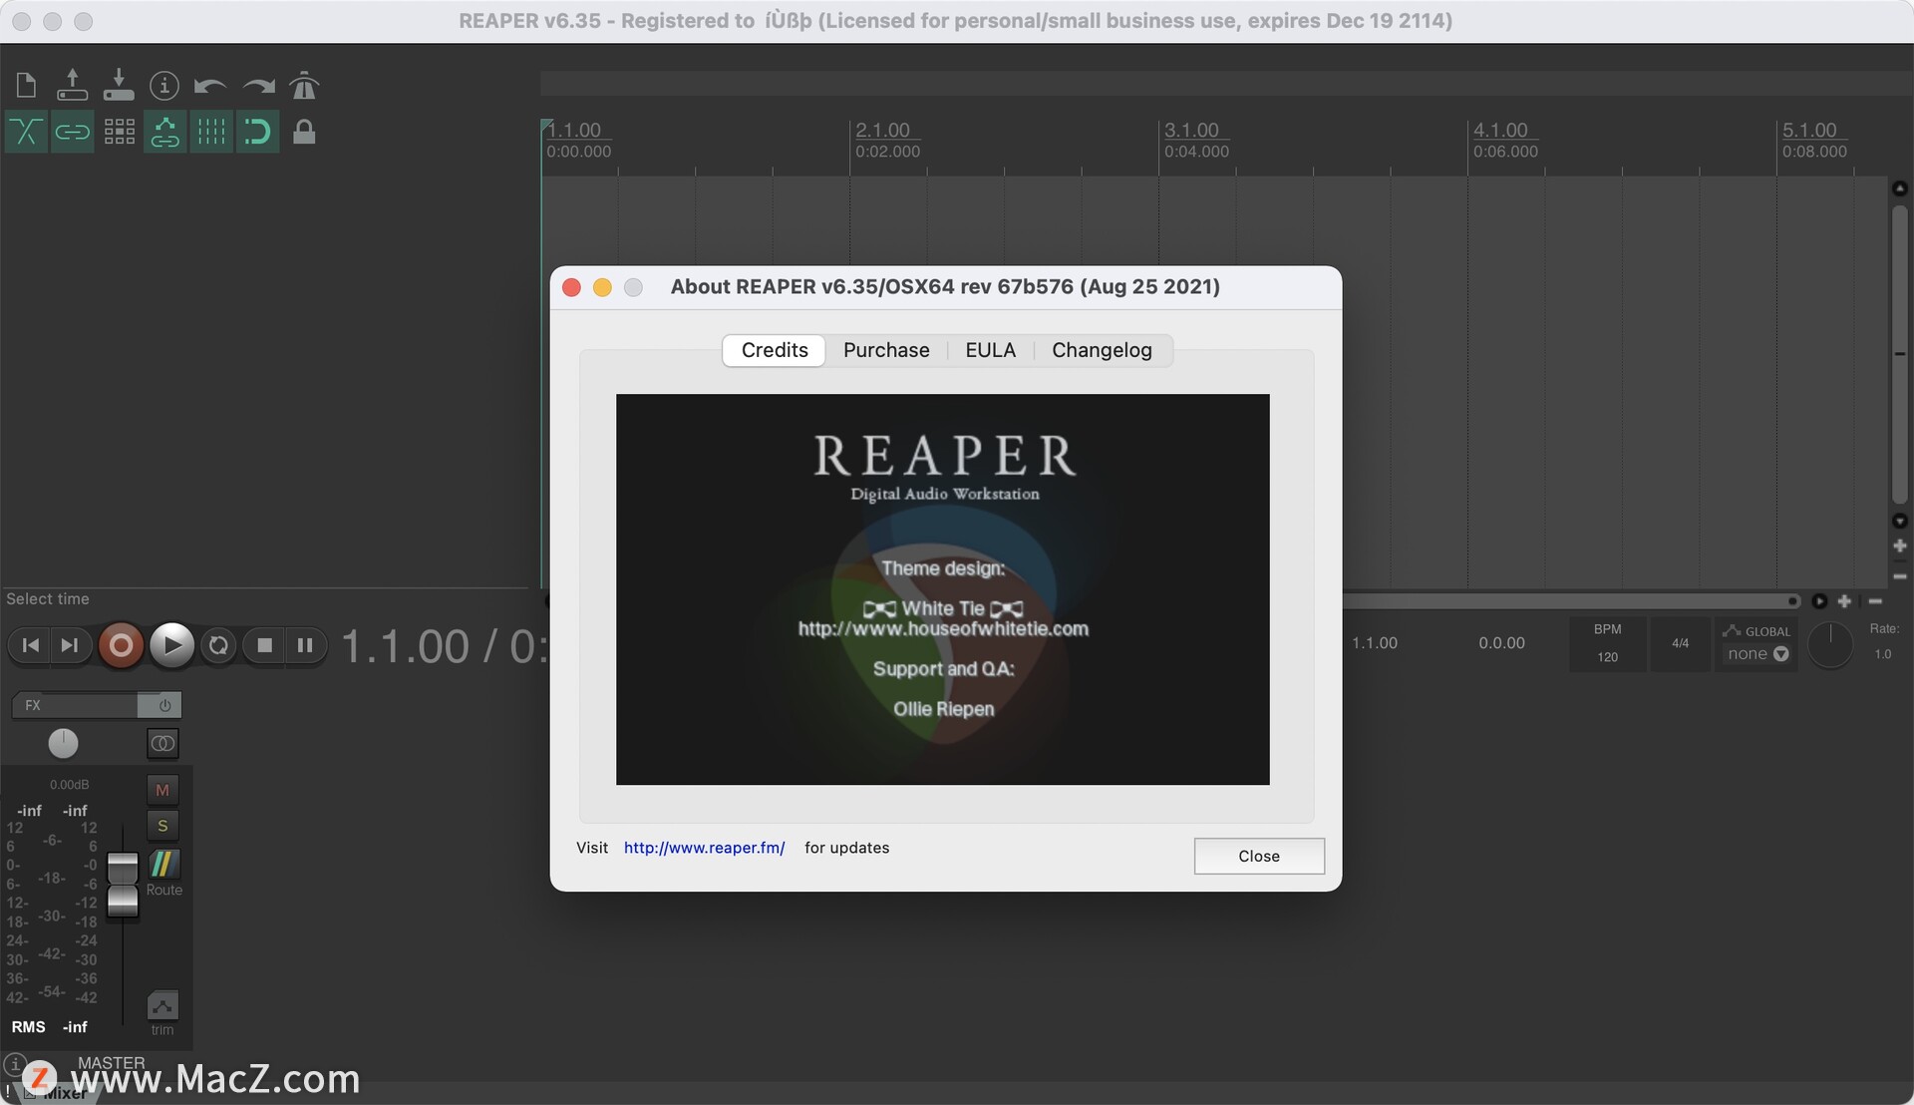This screenshot has height=1105, width=1914.
Task: Click the 0.0.00 selection length value
Action: tap(1501, 643)
